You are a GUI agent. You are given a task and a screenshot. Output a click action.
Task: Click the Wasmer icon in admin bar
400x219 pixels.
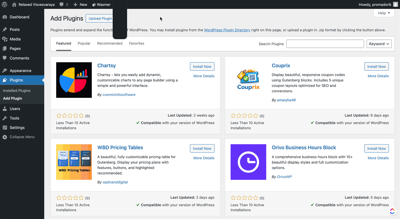pos(94,5)
